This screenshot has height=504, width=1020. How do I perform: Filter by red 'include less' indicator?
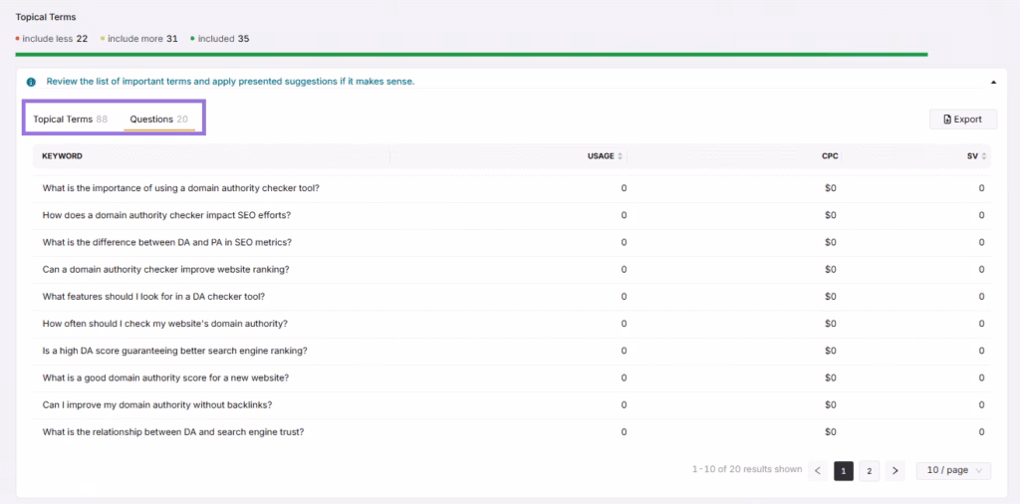[52, 39]
